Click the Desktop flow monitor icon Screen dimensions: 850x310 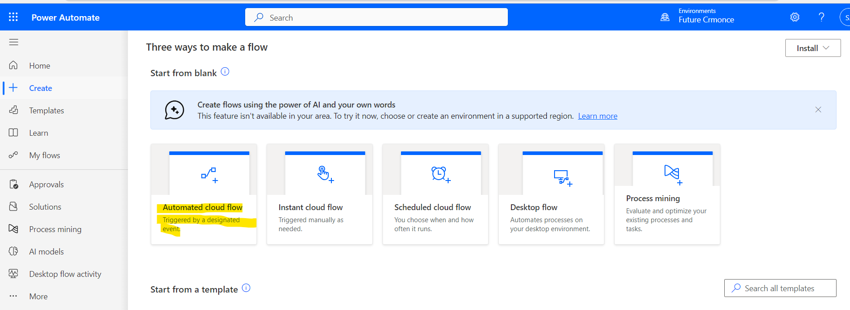click(x=563, y=178)
